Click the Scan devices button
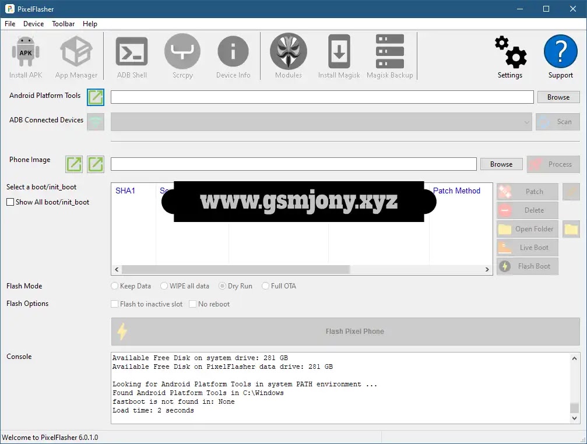 pyautogui.click(x=557, y=122)
